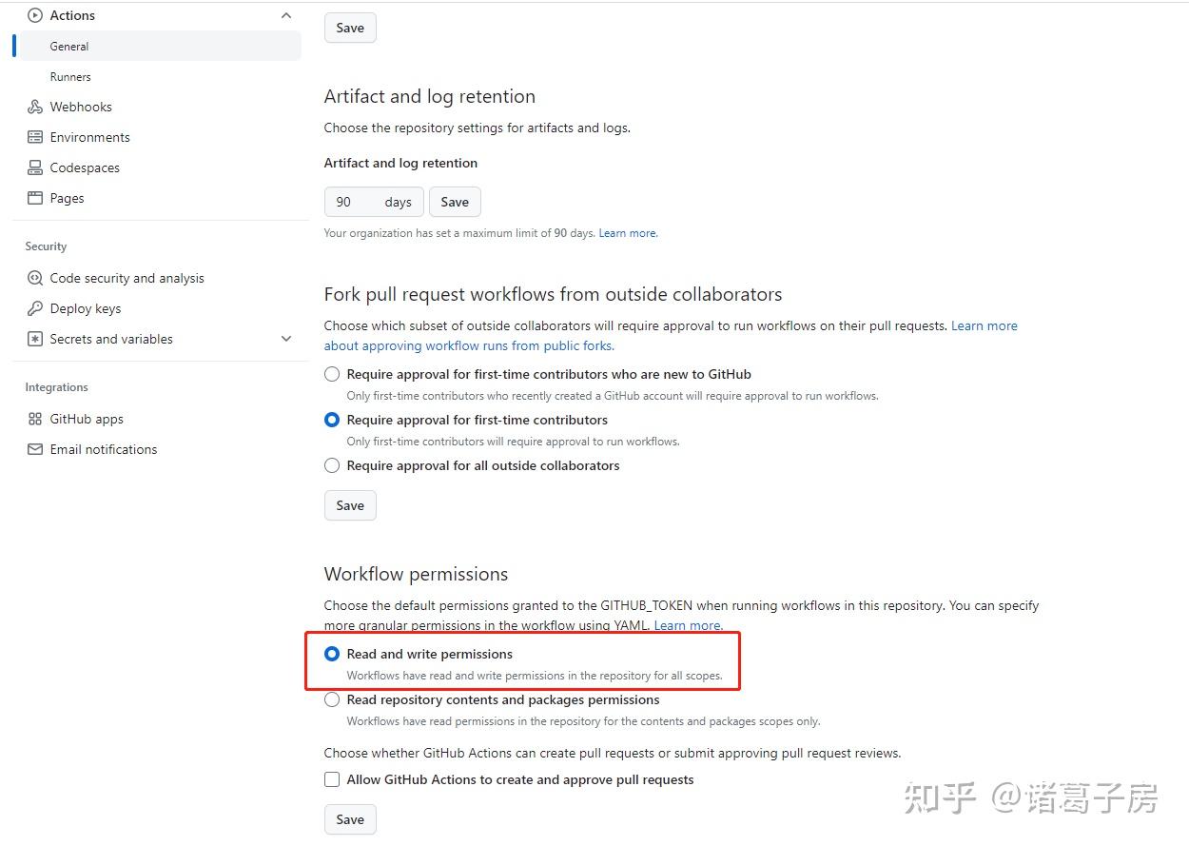Select General under Actions settings
The image size is (1189, 846).
69,46
